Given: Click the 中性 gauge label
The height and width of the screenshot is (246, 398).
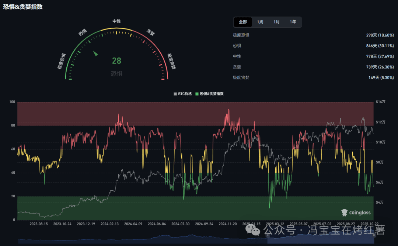Looking at the screenshot, I should click(116, 21).
